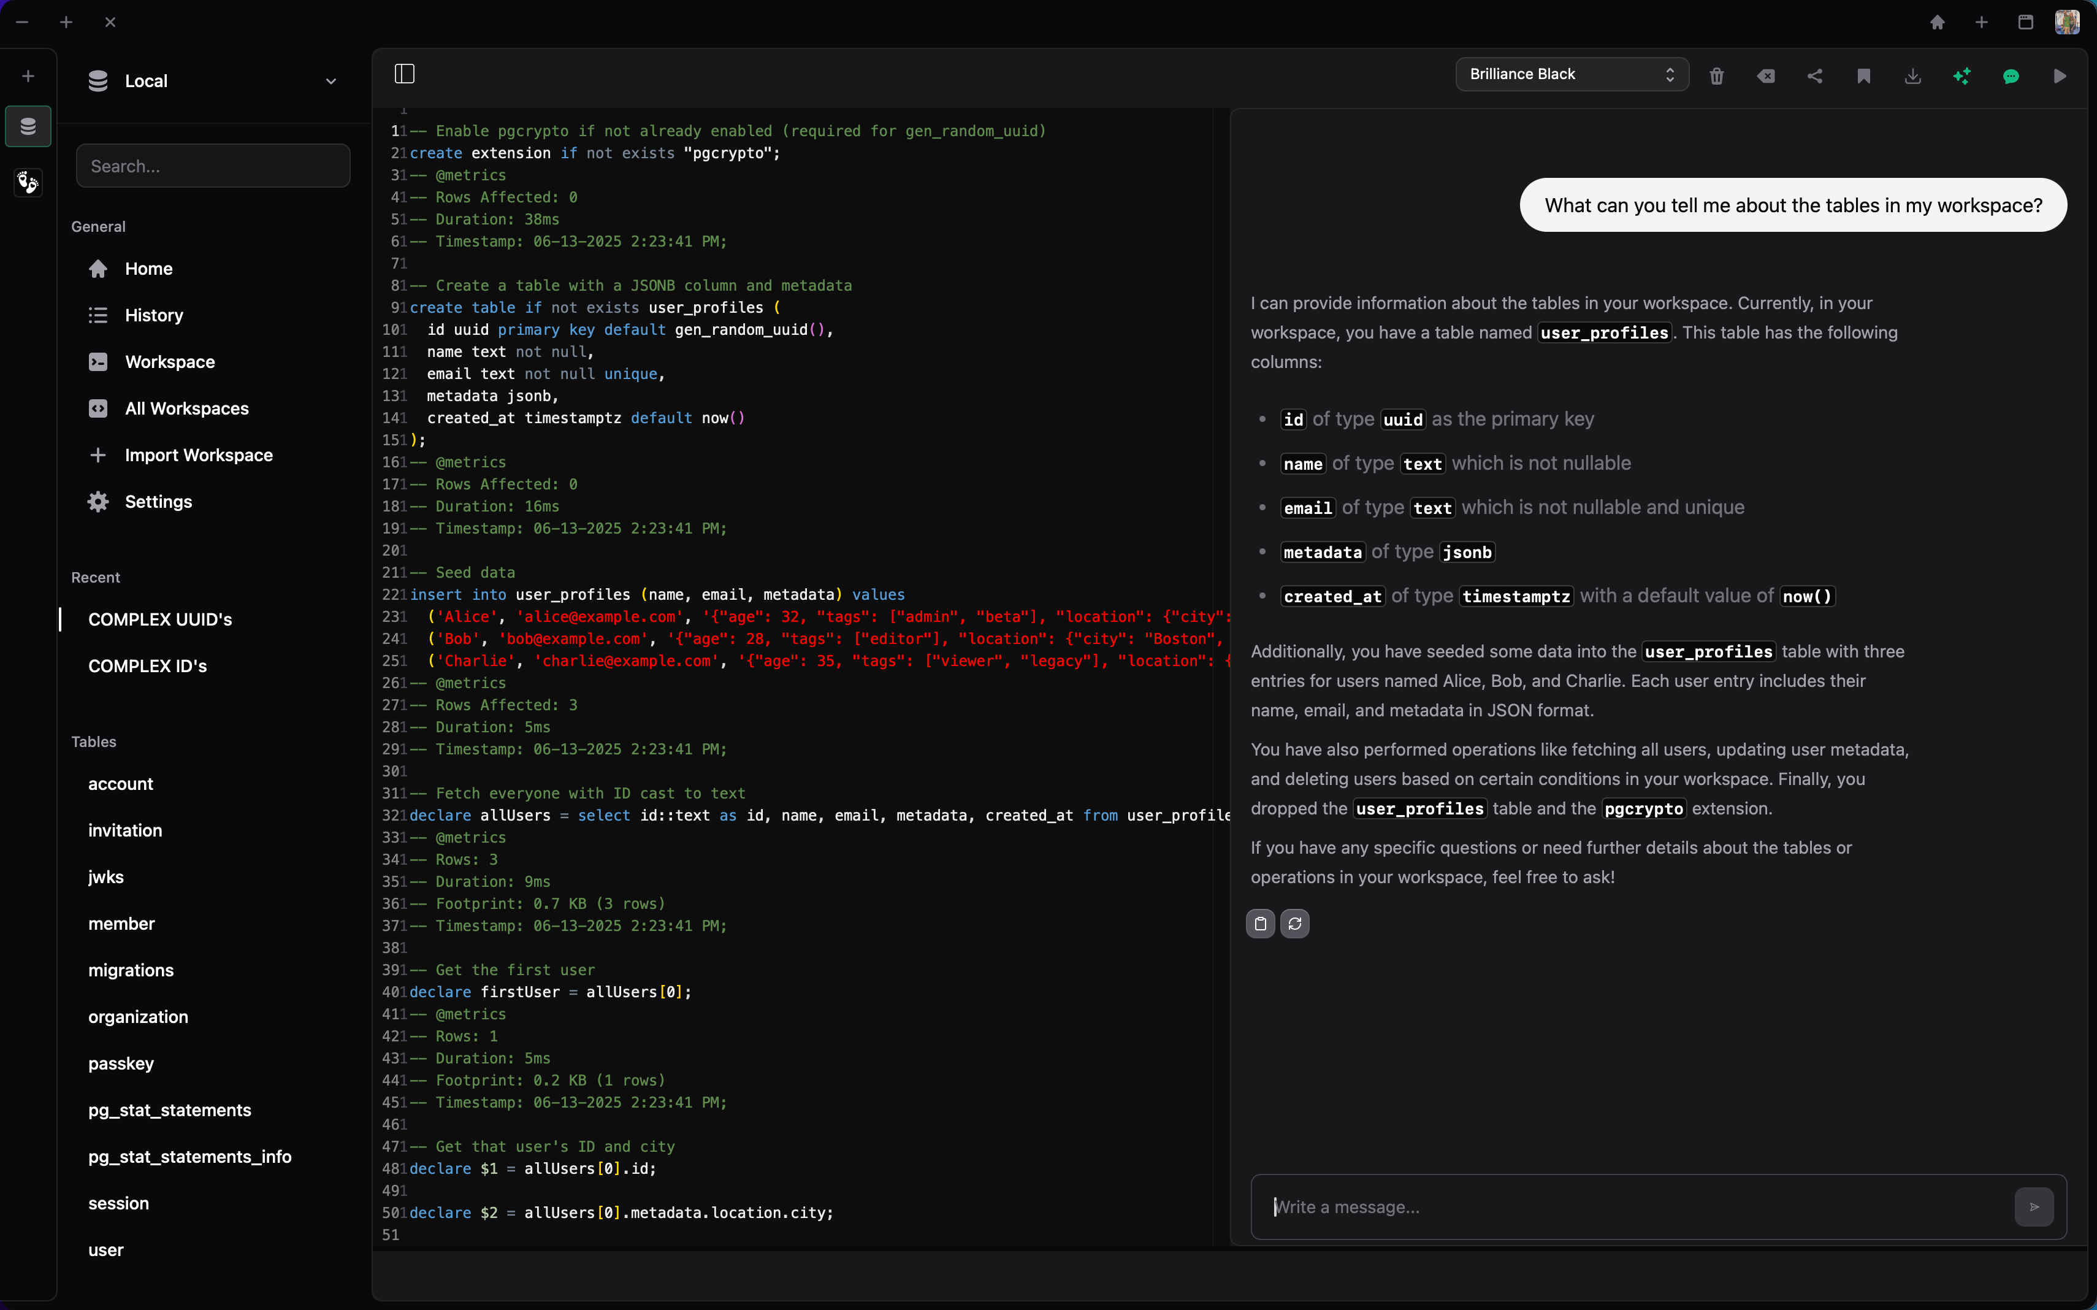Bookmark the current workspace
The height and width of the screenshot is (1310, 2097).
tap(1864, 76)
